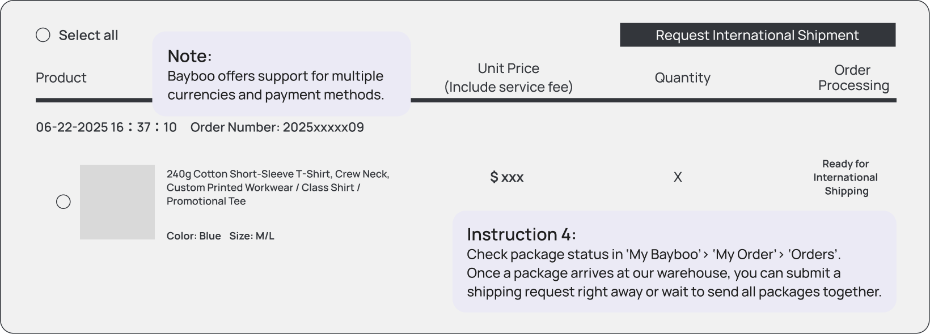Open the gray product thumbnail image

[117, 202]
